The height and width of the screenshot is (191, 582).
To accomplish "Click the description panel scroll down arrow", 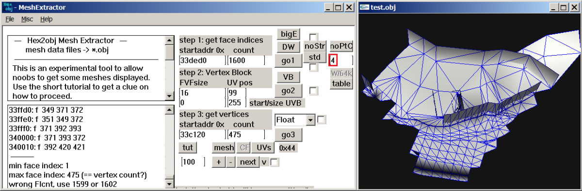I will point(169,96).
